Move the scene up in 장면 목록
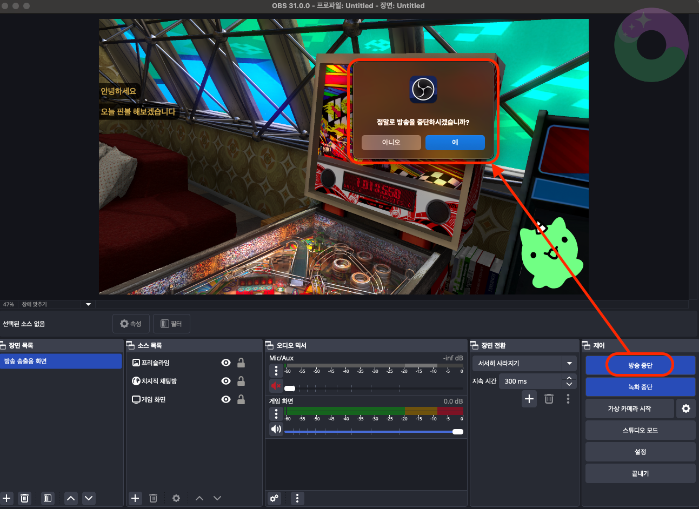 (x=71, y=498)
